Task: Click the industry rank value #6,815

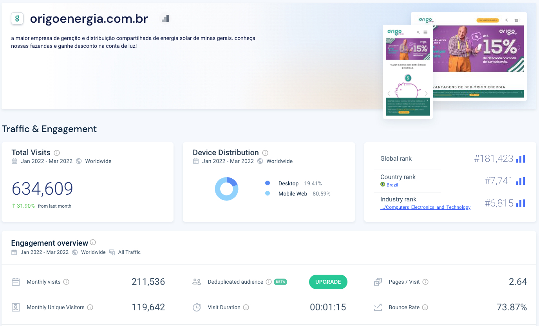Action: [499, 203]
